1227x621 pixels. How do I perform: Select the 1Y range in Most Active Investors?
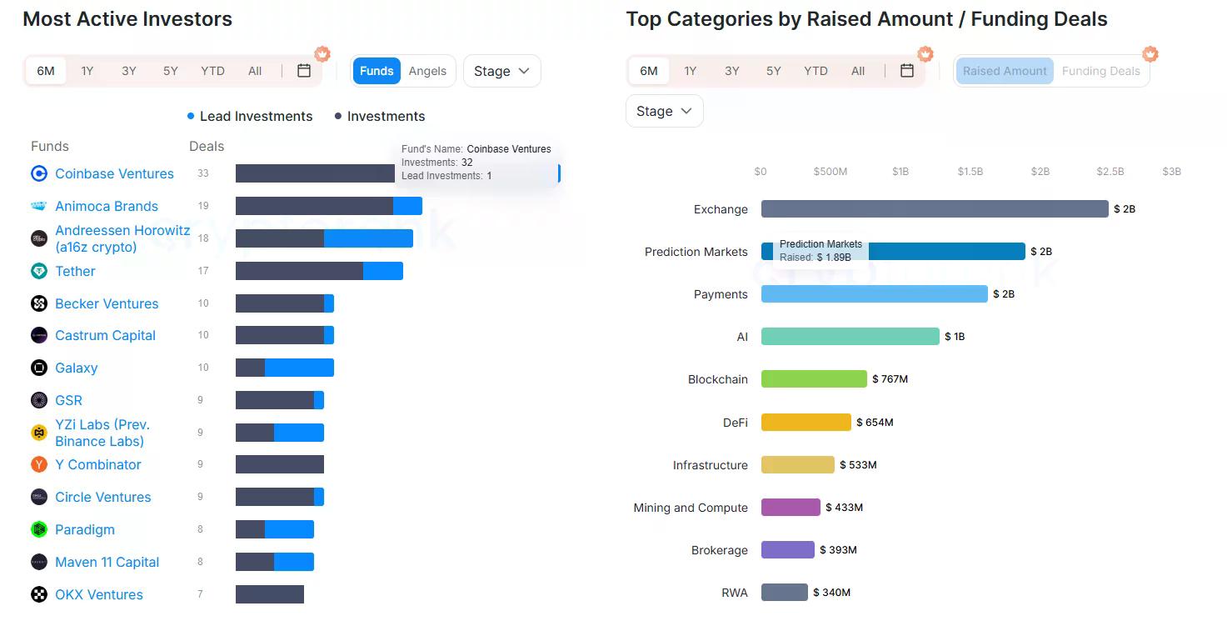tap(87, 71)
